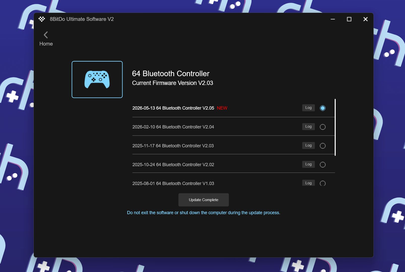Screen dimensions: 405x272
Task: Click the Home label under the back arrow
Action: tap(46, 44)
